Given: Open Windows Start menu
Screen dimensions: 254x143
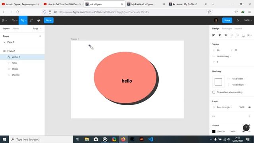Looking at the screenshot, I should [4, 139].
